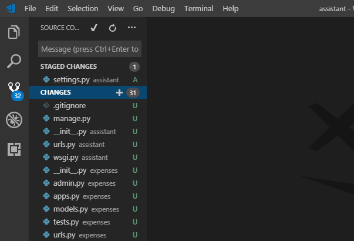Open the more actions ellipsis menu
This screenshot has height=241, width=354.
click(x=132, y=28)
